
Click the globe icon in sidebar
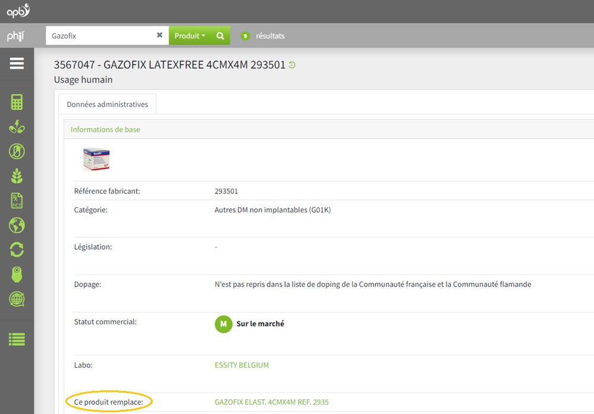click(x=17, y=225)
